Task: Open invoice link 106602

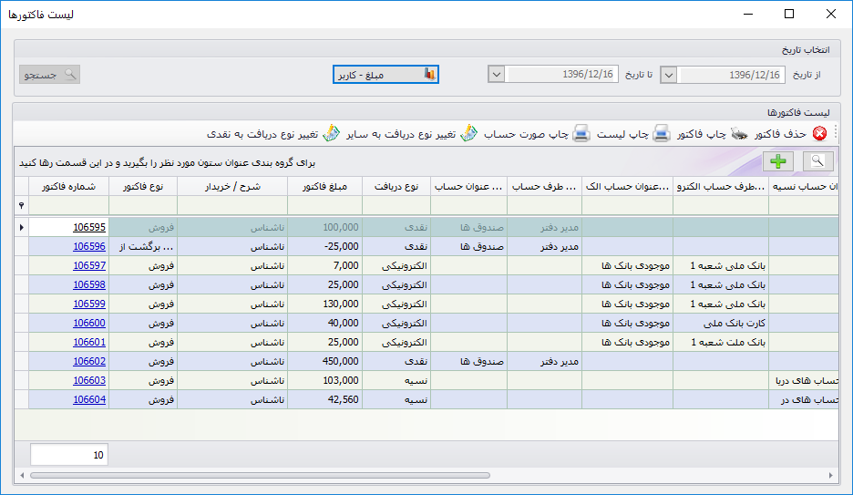Action: coord(89,361)
